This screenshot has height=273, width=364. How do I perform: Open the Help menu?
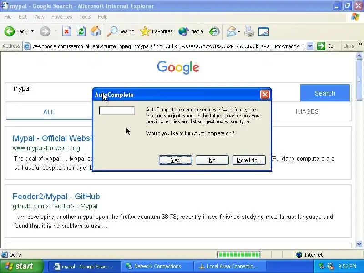click(x=102, y=17)
